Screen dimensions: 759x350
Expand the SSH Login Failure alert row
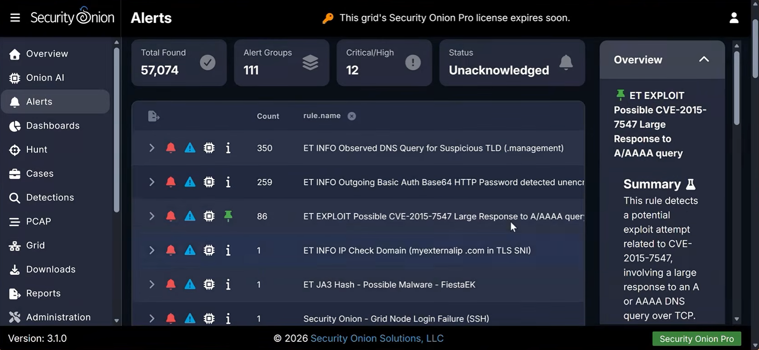151,318
